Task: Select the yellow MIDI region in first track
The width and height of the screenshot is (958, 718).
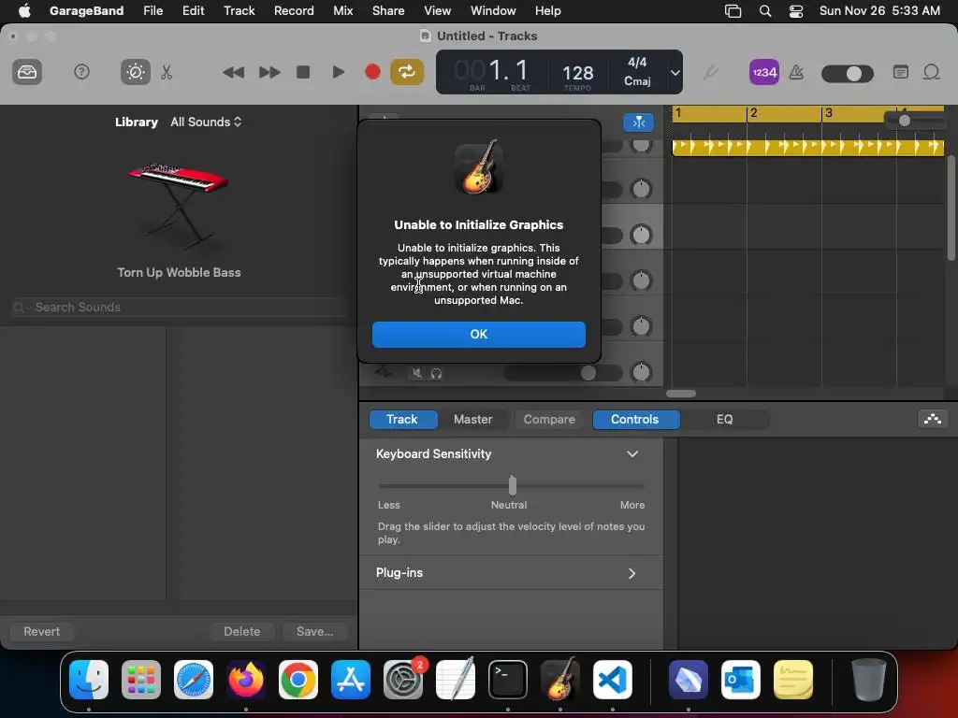Action: tap(807, 147)
